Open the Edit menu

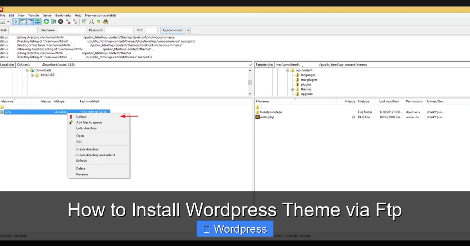coord(11,15)
